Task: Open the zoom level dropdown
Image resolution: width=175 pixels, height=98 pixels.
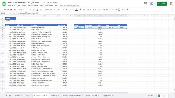Action: 21,10
